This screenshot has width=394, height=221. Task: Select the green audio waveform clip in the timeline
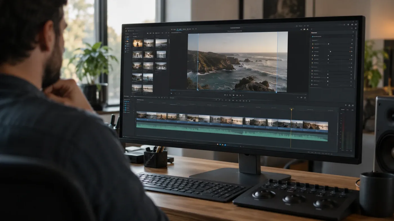point(232,131)
